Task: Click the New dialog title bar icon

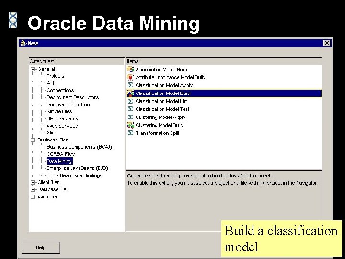Action: tap(23, 43)
